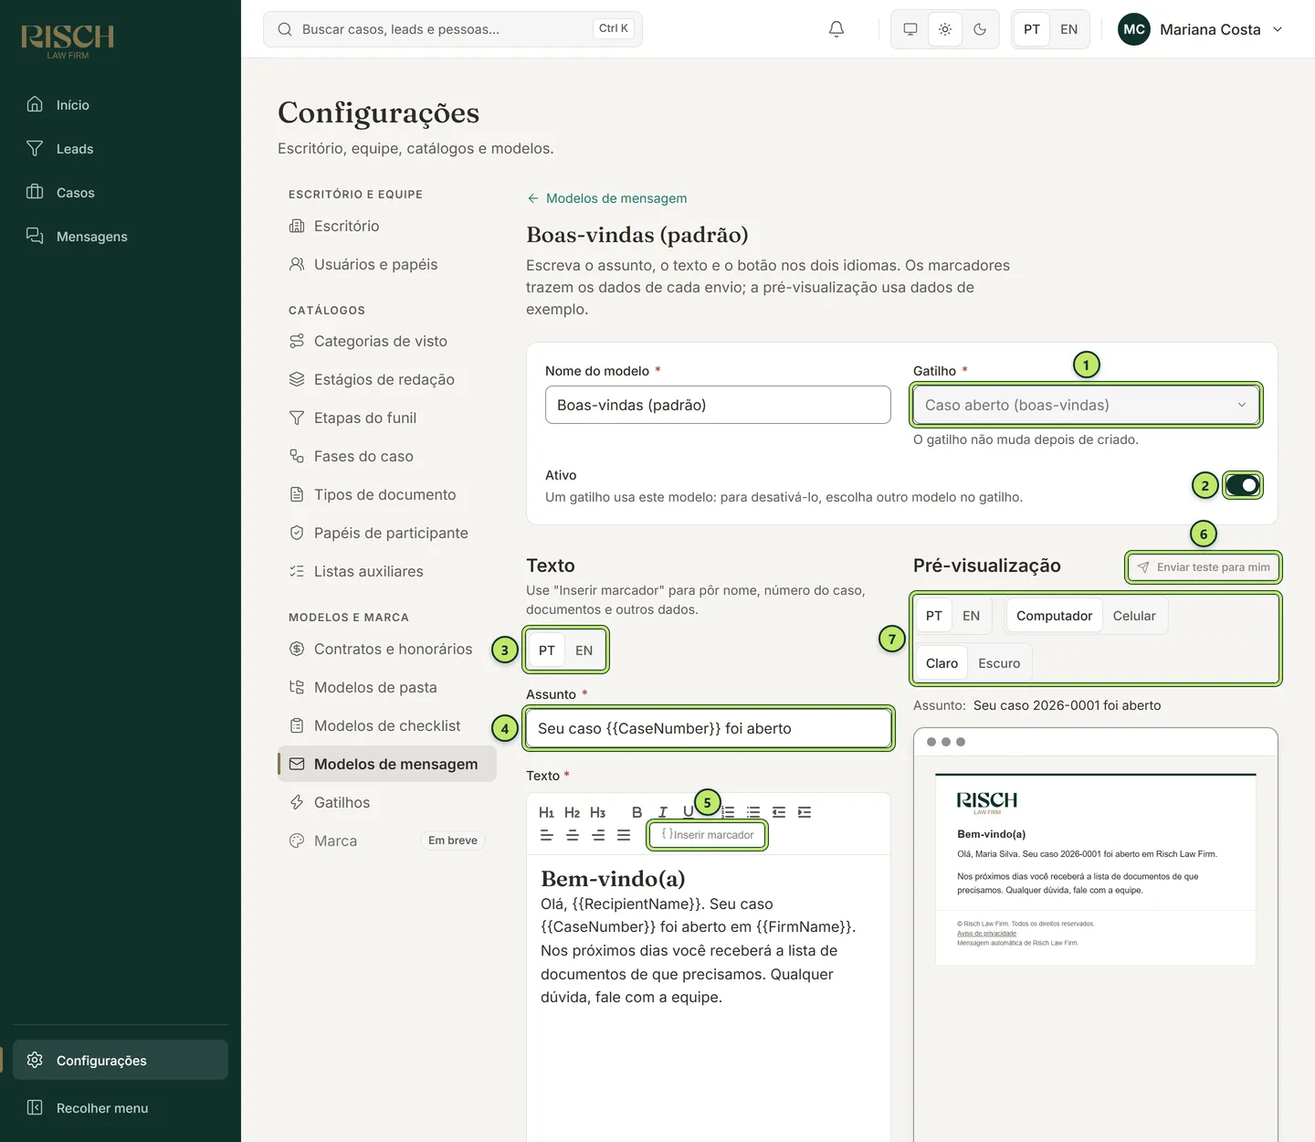Justify text in the editor

click(x=623, y=835)
